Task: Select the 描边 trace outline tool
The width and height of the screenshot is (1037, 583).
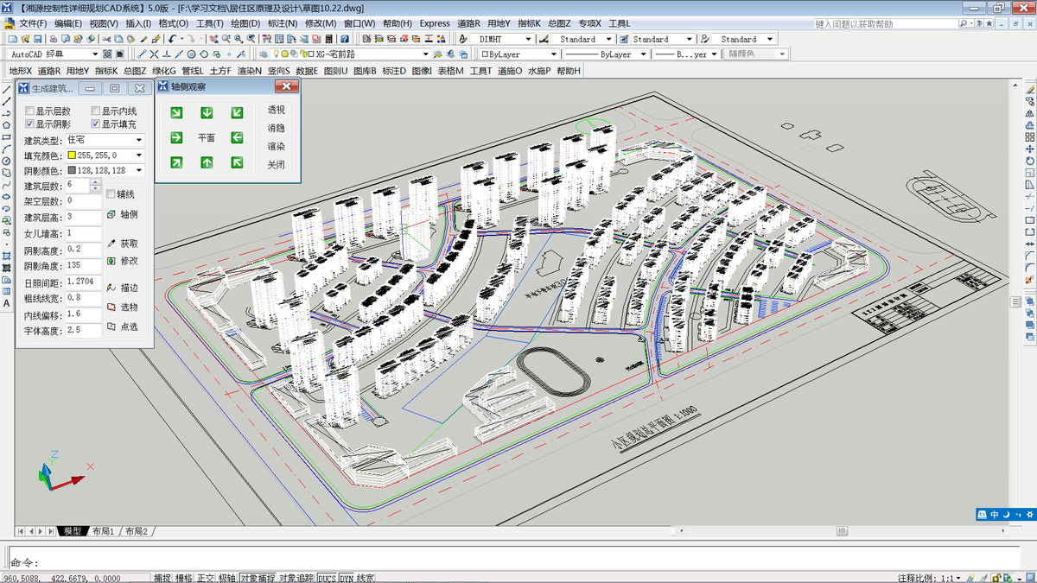Action: pyautogui.click(x=111, y=288)
